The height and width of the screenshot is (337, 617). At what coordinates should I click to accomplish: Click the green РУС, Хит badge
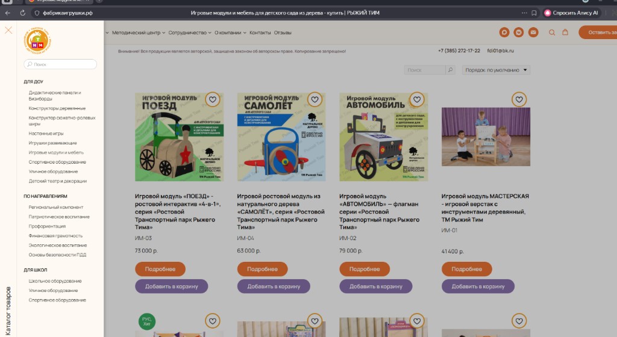147,321
